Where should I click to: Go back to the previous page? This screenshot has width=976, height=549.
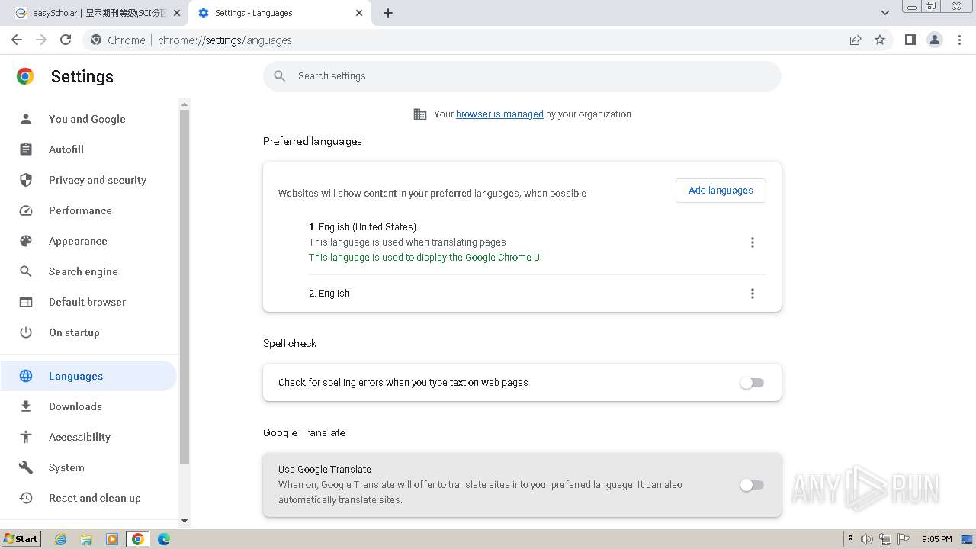[x=17, y=40]
